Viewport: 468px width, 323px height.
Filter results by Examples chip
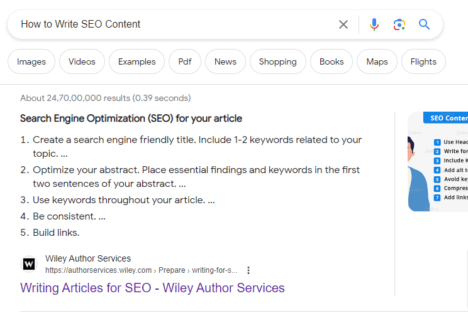tap(136, 61)
